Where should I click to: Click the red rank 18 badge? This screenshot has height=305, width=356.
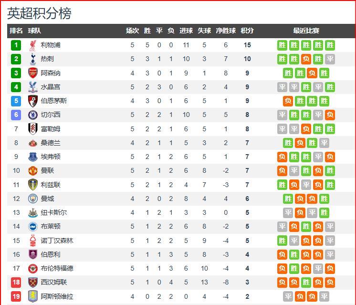coord(16,282)
